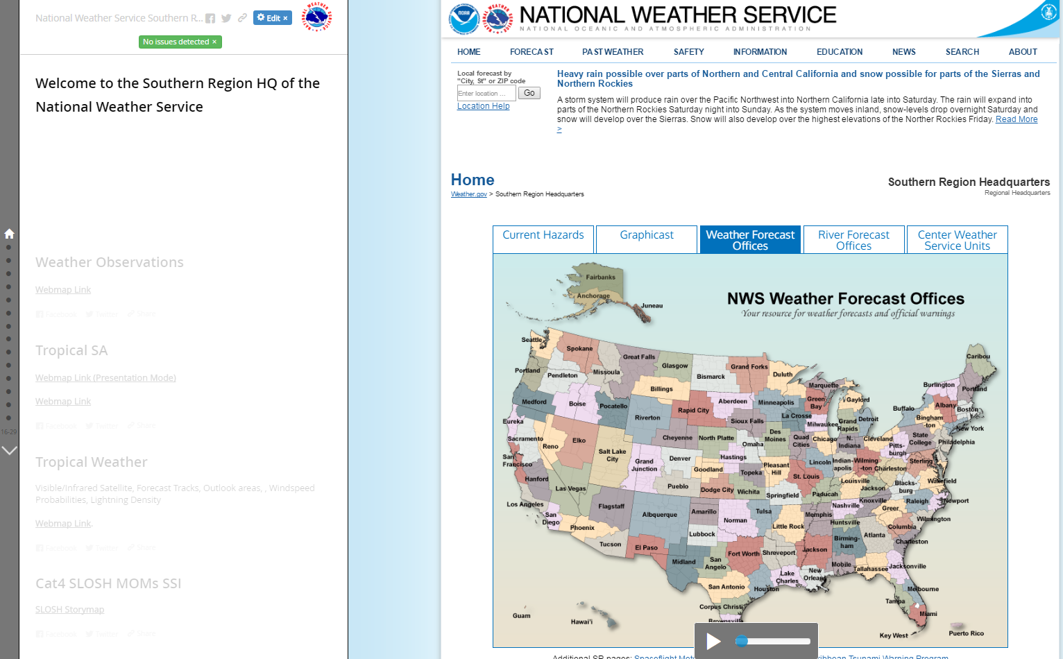
Task: Click Share link under Tropical Weather
Action: (142, 548)
